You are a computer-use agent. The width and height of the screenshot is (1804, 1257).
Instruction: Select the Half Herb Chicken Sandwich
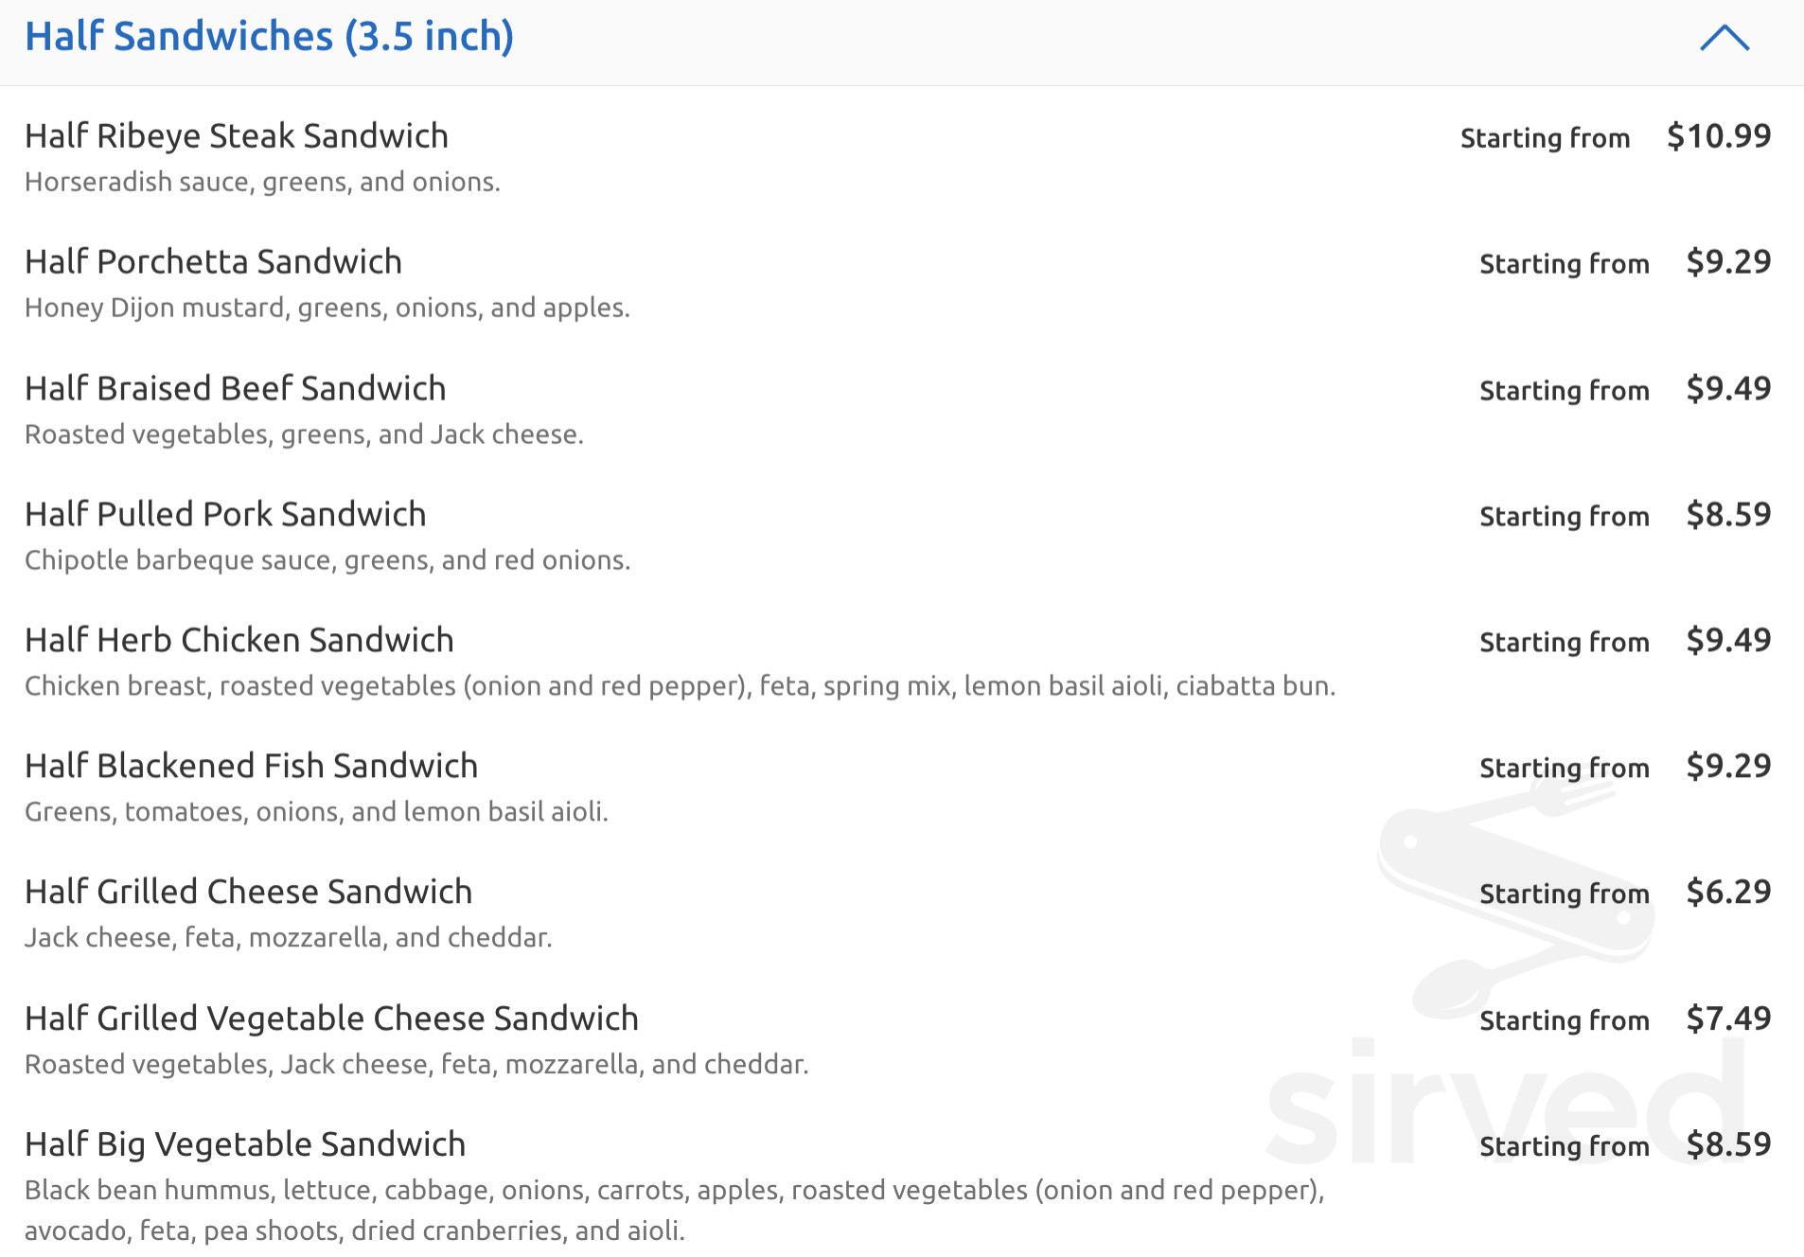[x=239, y=641]
